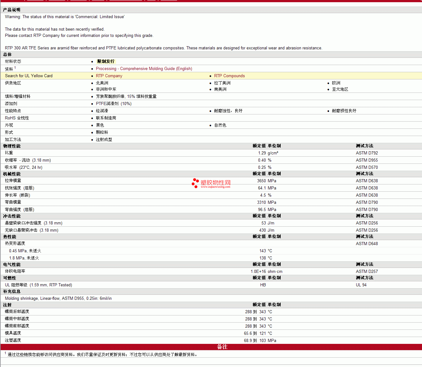Image resolution: width=422 pixels, height=367 pixels.
Task: Click the 螺筒后部温度 row label
Action: pos(17,312)
